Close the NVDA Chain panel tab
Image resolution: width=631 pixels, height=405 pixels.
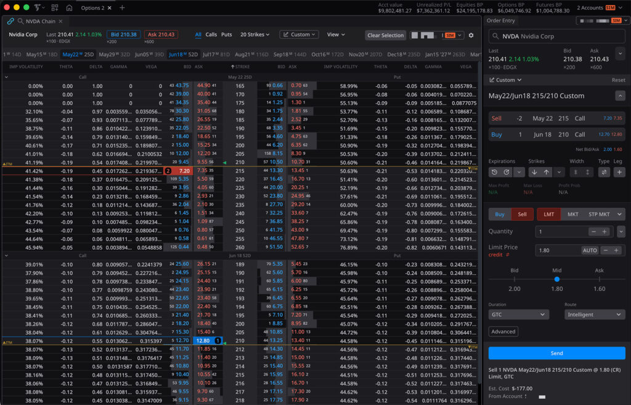[60, 22]
